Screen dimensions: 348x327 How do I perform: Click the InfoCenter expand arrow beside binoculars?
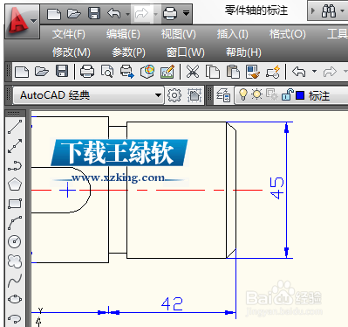pyautogui.click(x=313, y=11)
